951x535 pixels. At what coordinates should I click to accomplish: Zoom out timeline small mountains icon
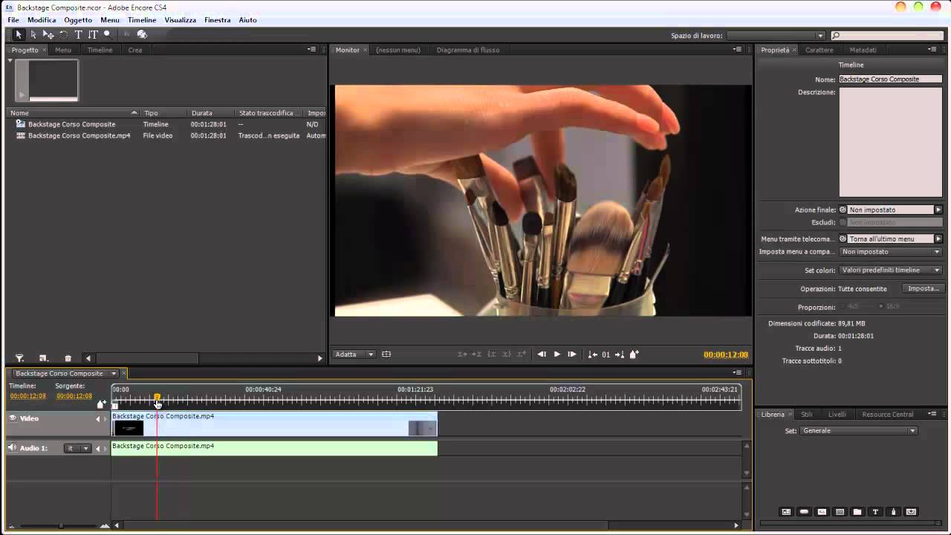[x=13, y=525]
